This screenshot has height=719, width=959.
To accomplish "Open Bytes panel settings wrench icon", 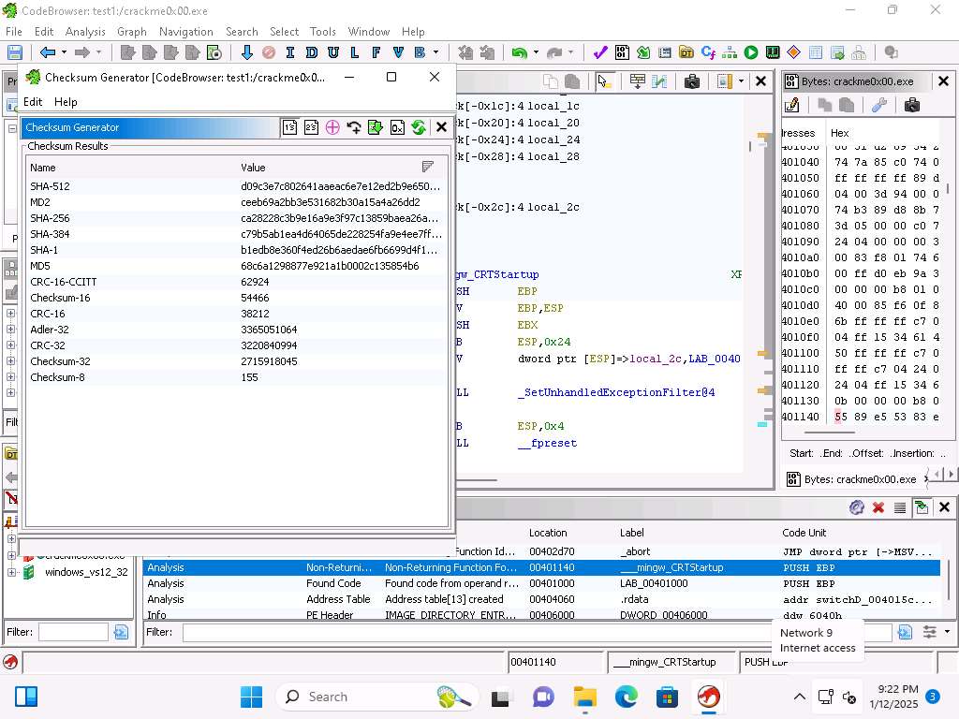I will [879, 106].
